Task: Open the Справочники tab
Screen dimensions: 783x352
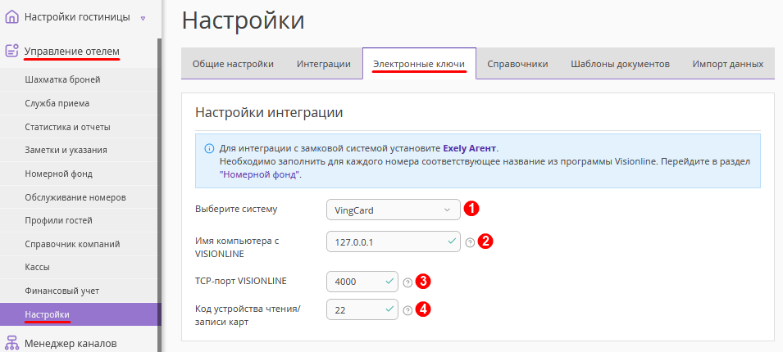Action: pyautogui.click(x=518, y=64)
